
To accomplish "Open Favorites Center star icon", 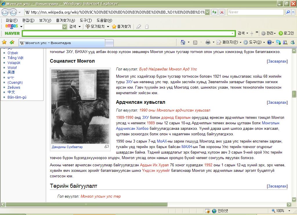I will coord(4,42).
